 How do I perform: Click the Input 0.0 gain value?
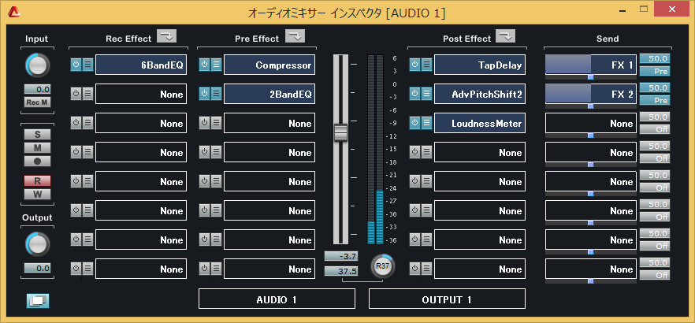(x=37, y=89)
